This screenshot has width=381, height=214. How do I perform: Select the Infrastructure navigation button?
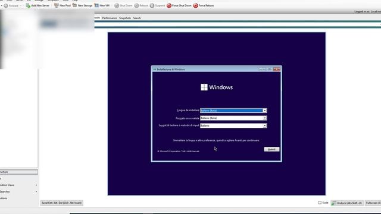click(18, 172)
